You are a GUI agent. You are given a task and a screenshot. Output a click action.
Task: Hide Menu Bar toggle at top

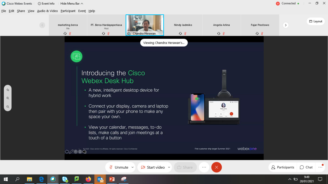(72, 4)
